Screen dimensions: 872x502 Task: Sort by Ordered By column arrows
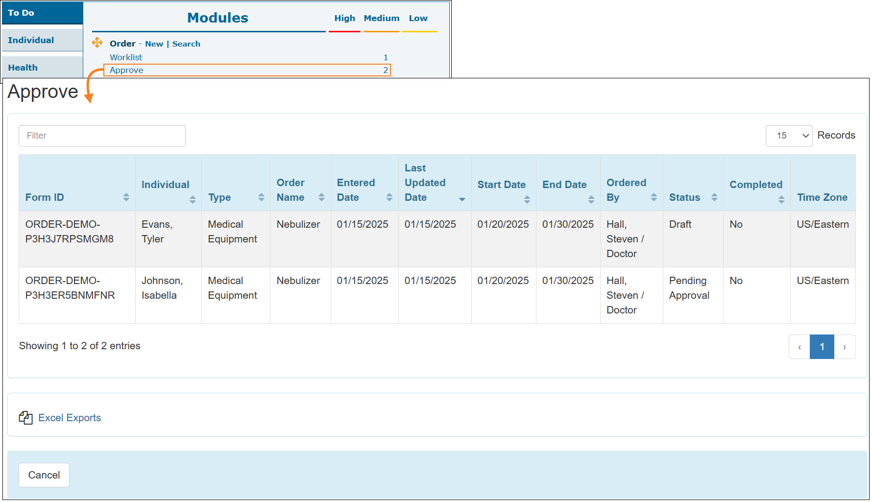pyautogui.click(x=654, y=197)
